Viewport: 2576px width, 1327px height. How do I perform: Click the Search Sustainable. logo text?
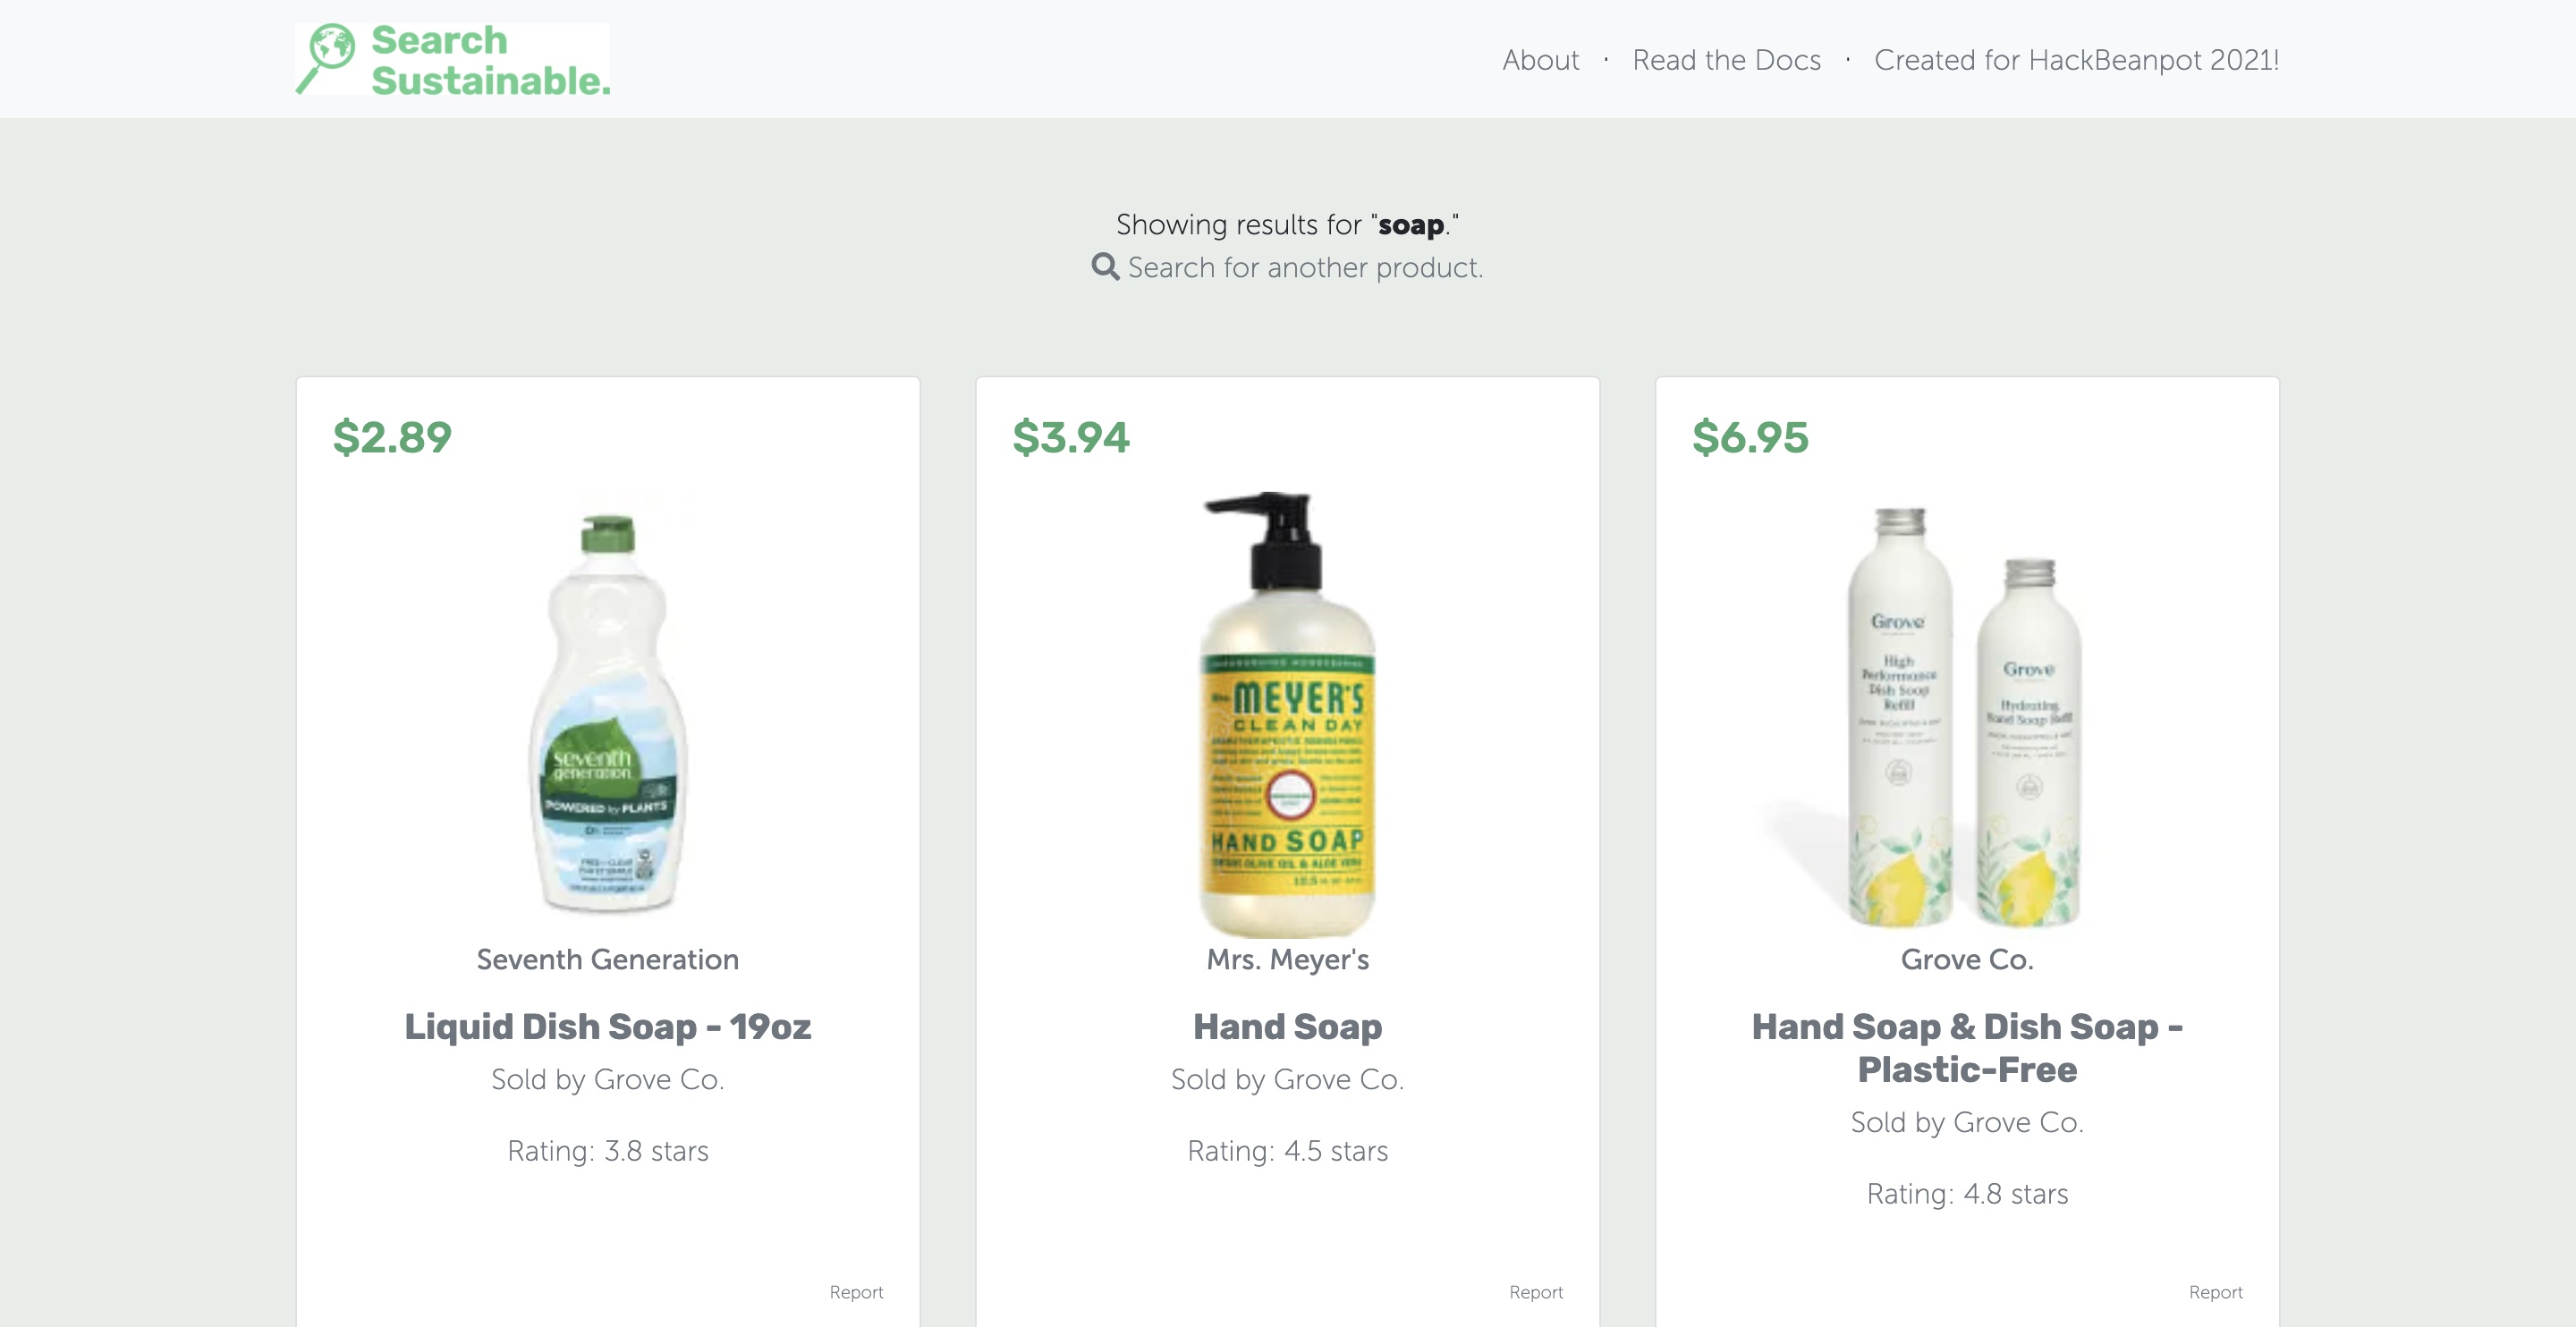pos(490,60)
